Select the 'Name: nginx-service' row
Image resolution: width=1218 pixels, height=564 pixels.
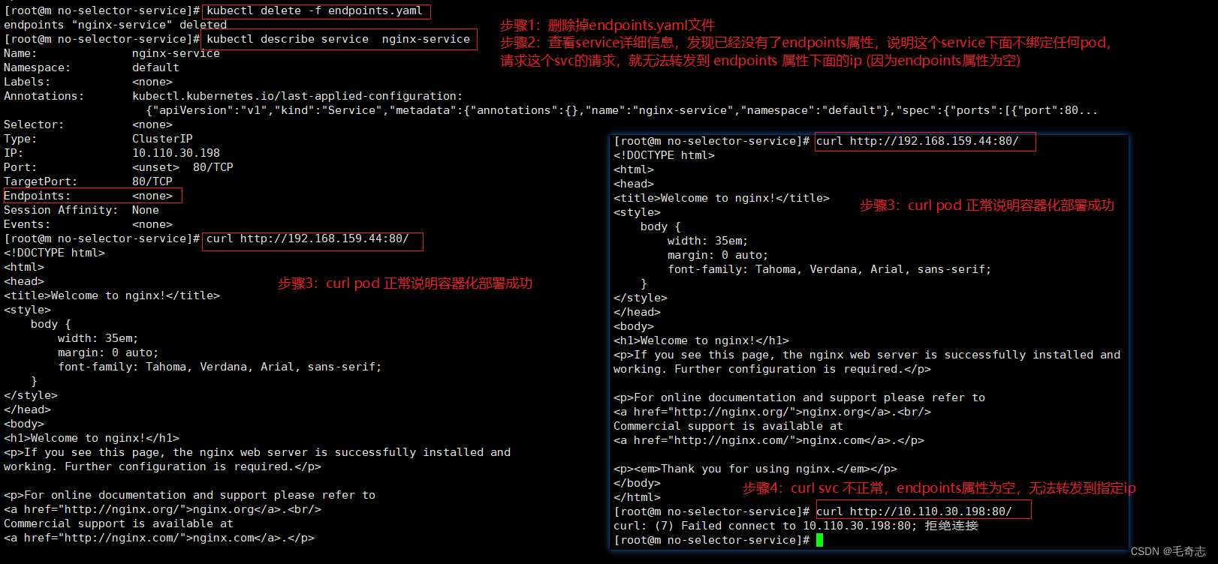[112, 53]
